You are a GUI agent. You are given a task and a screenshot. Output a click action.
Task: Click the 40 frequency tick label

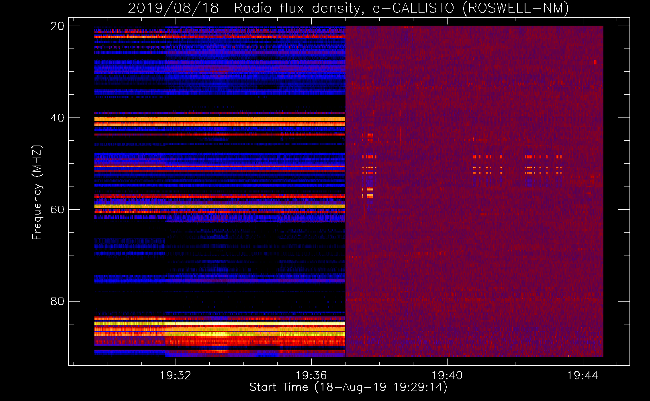coord(57,118)
